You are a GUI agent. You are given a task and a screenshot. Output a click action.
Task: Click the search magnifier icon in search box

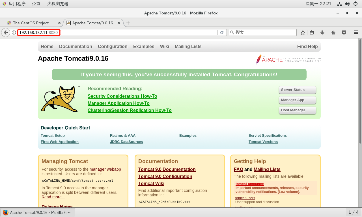pos(232,32)
